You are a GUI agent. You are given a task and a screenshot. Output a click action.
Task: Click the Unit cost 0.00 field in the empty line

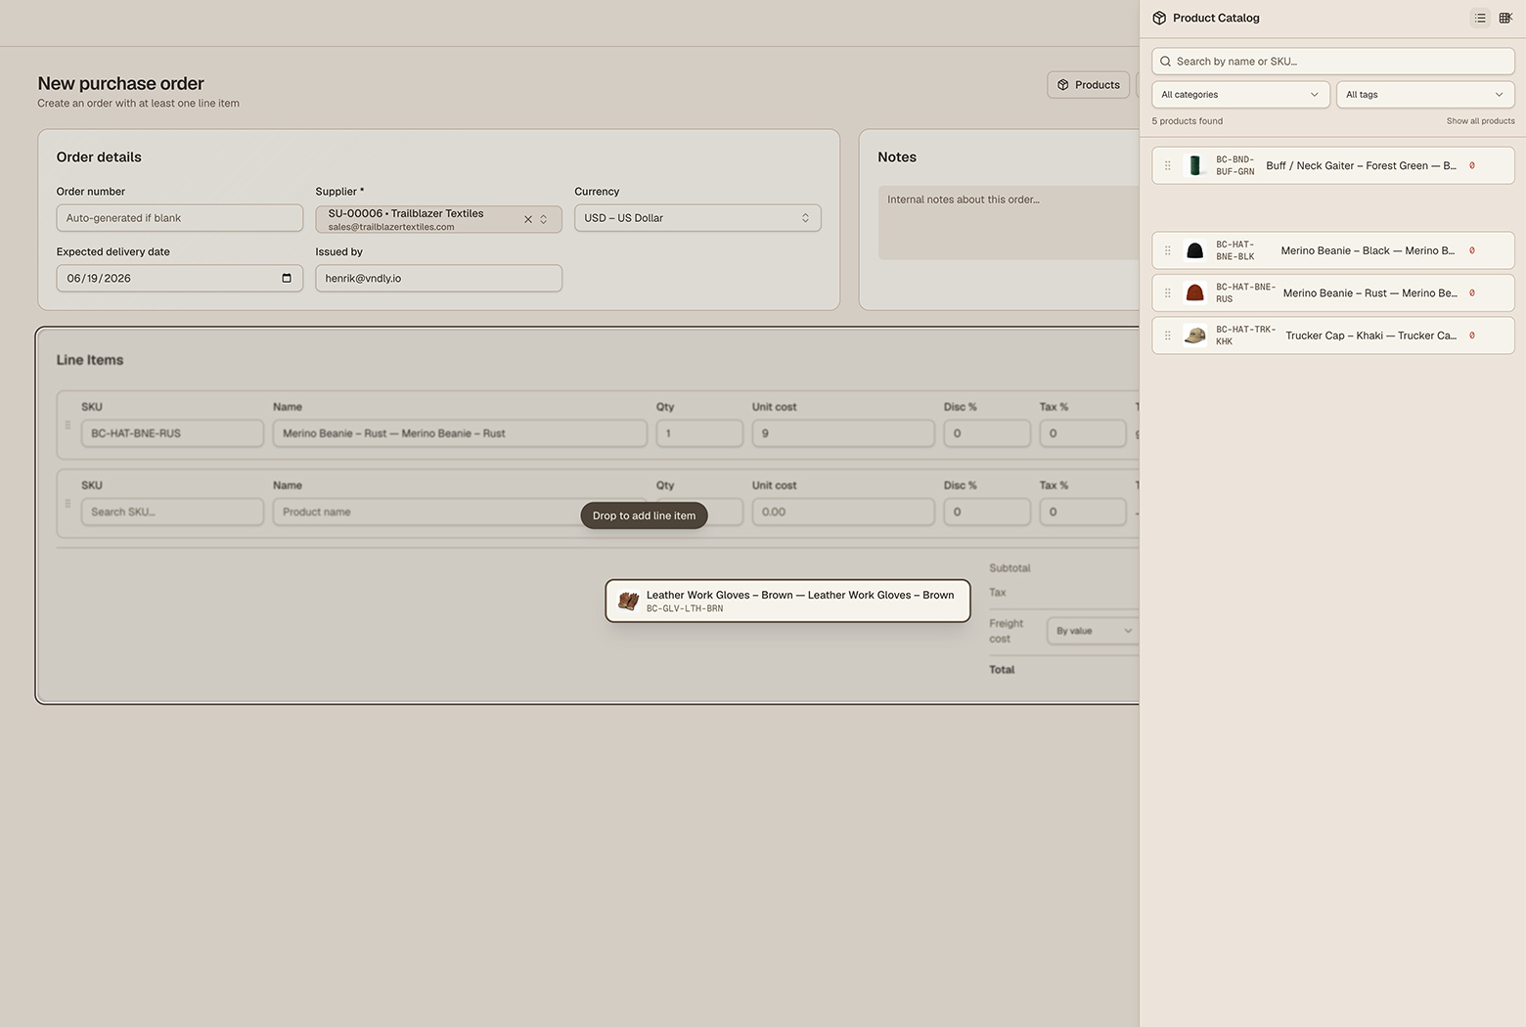pos(843,512)
